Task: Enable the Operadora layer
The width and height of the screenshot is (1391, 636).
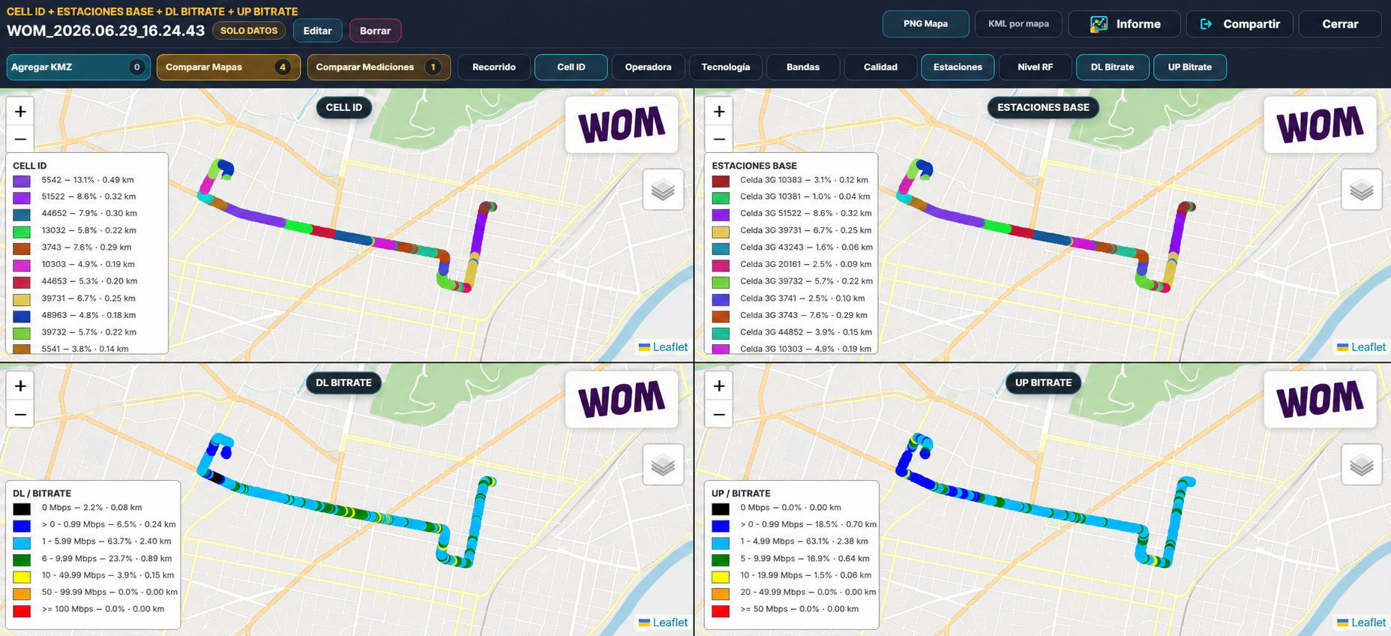Action: pos(648,67)
